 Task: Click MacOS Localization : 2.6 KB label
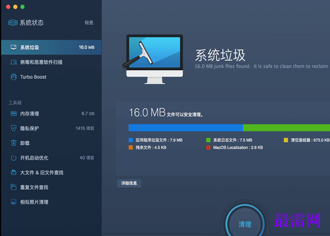tap(238, 148)
